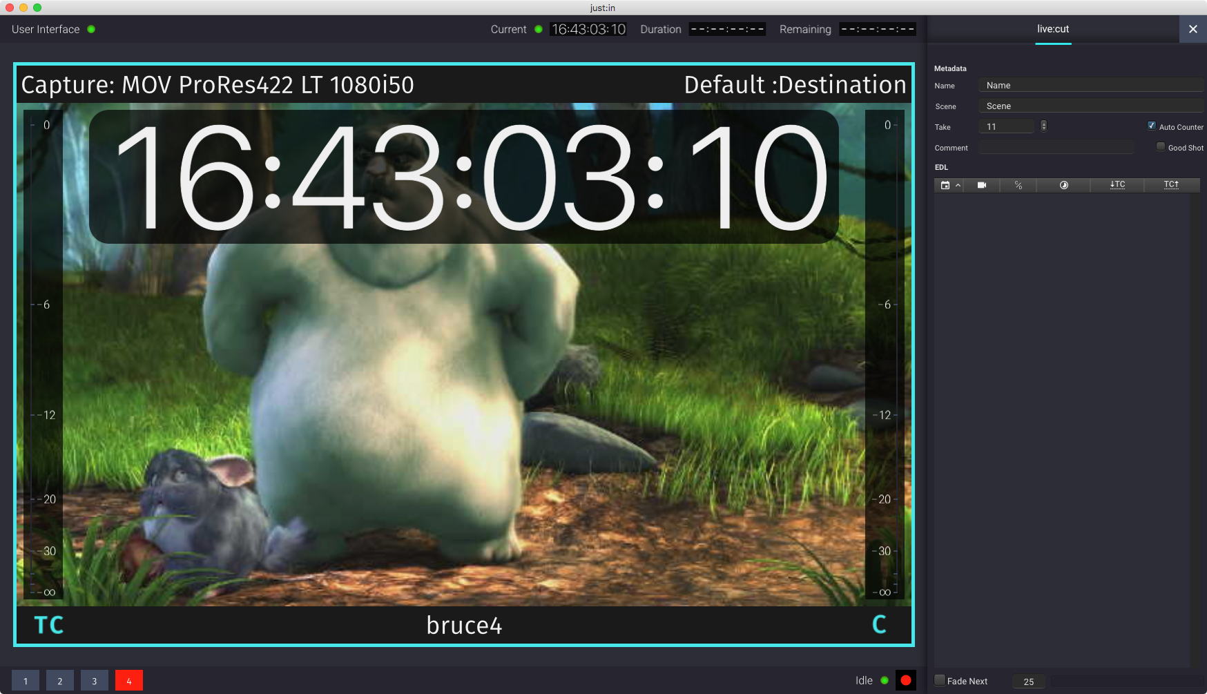Click the C indicator in the viewer
Image resolution: width=1207 pixels, height=694 pixels.
point(879,624)
